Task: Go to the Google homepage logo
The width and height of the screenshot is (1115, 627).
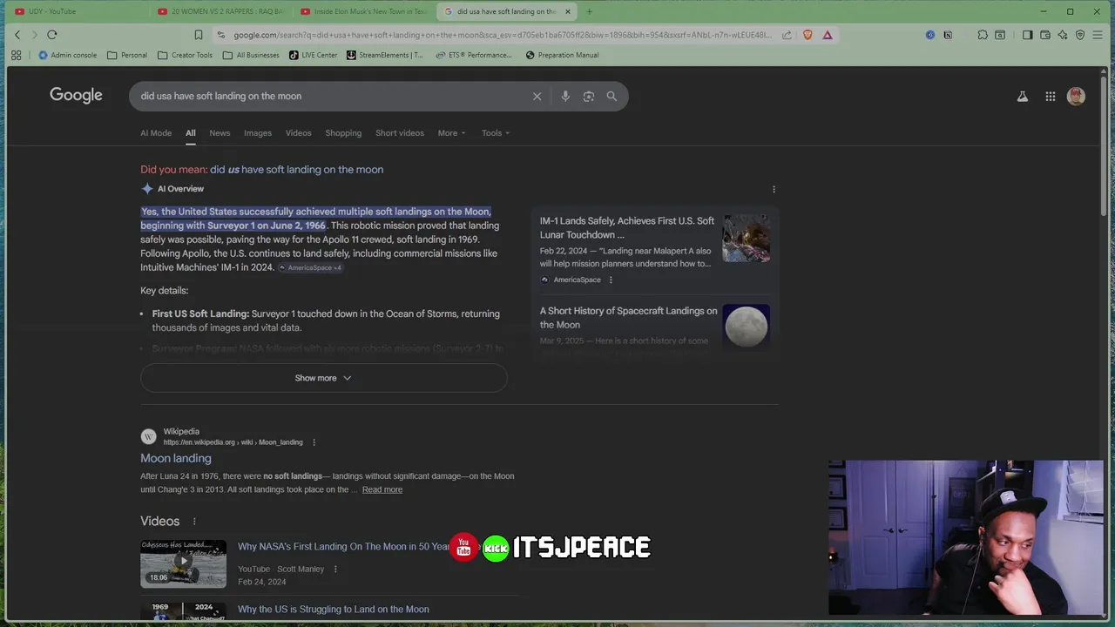Action: pos(76,96)
